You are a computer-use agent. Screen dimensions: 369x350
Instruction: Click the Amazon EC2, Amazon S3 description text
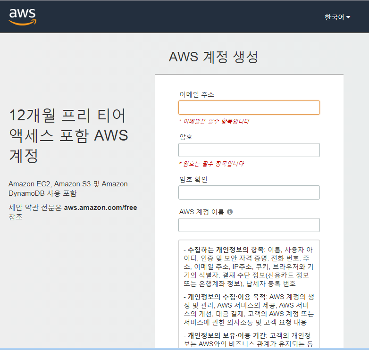coord(68,188)
